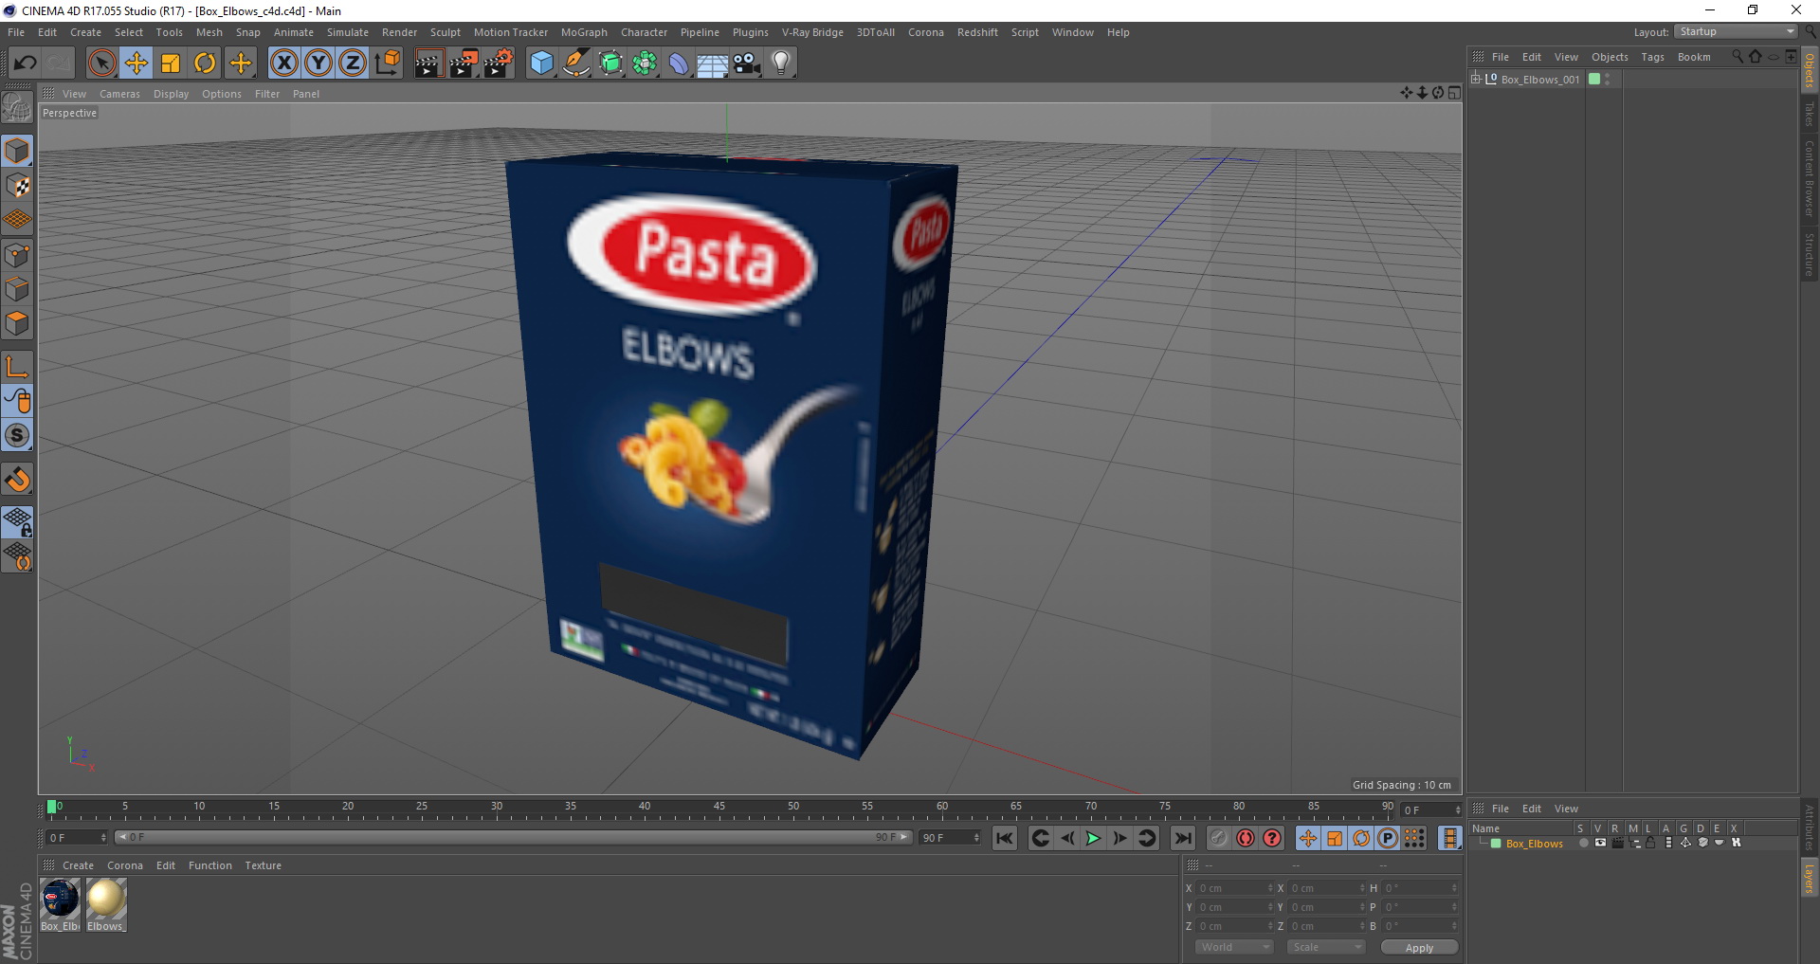Click the Undo arrow icon
1820x964 pixels.
(x=26, y=64)
